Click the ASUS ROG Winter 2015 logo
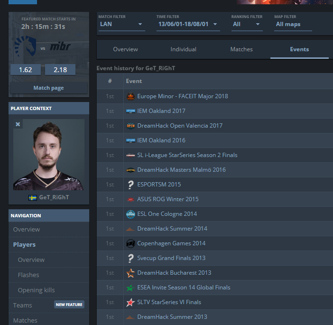 pyautogui.click(x=130, y=199)
